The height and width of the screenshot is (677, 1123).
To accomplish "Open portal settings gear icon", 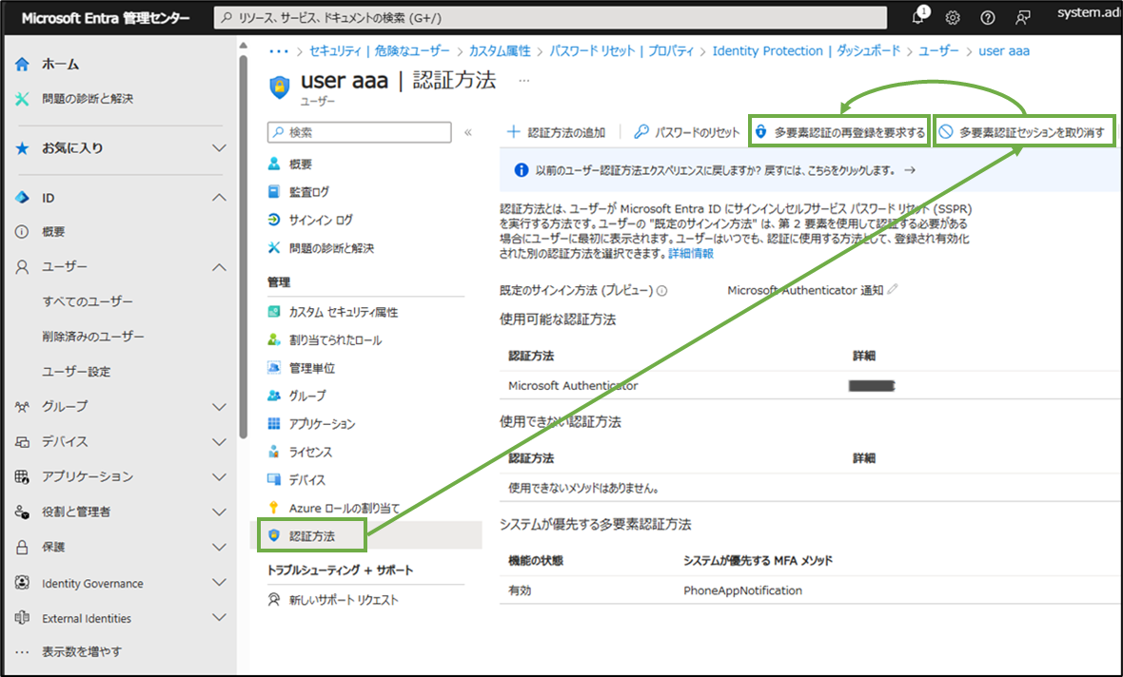I will point(953,18).
